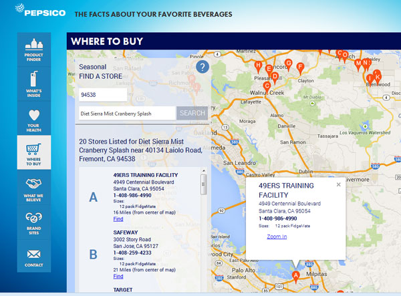Click the WHERE TO BUY page heading
The height and width of the screenshot is (296, 401).
(107, 41)
